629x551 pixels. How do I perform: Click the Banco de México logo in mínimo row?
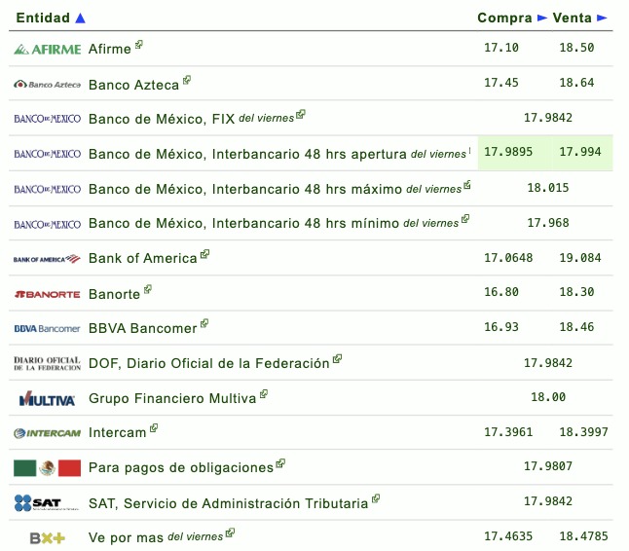coord(48,224)
